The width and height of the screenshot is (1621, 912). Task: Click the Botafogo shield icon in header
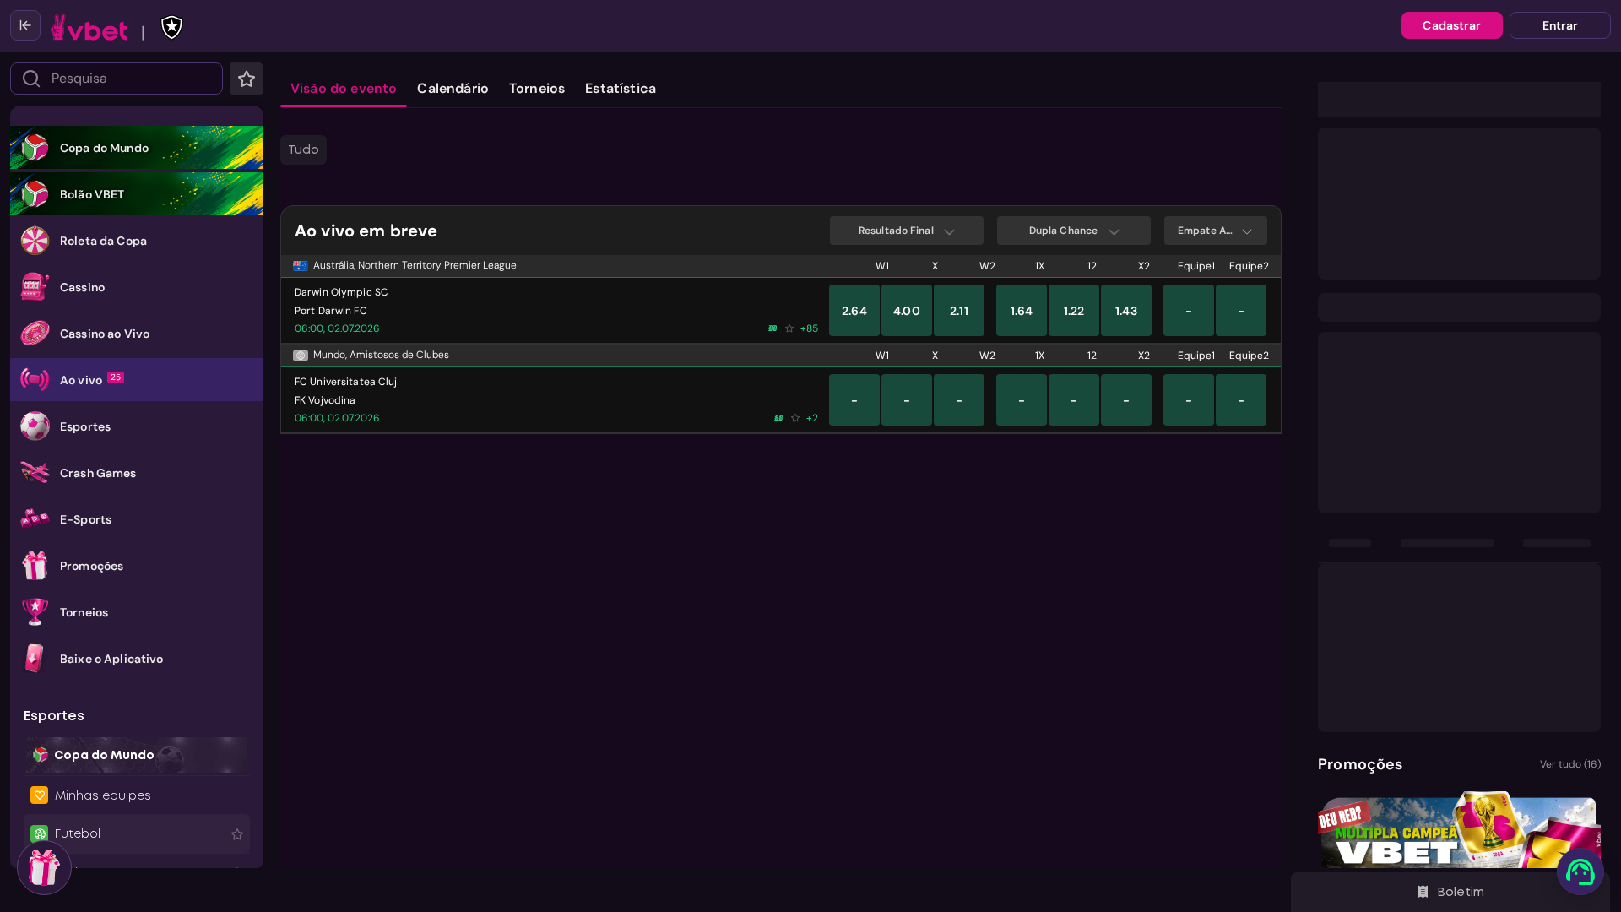pyautogui.click(x=171, y=27)
